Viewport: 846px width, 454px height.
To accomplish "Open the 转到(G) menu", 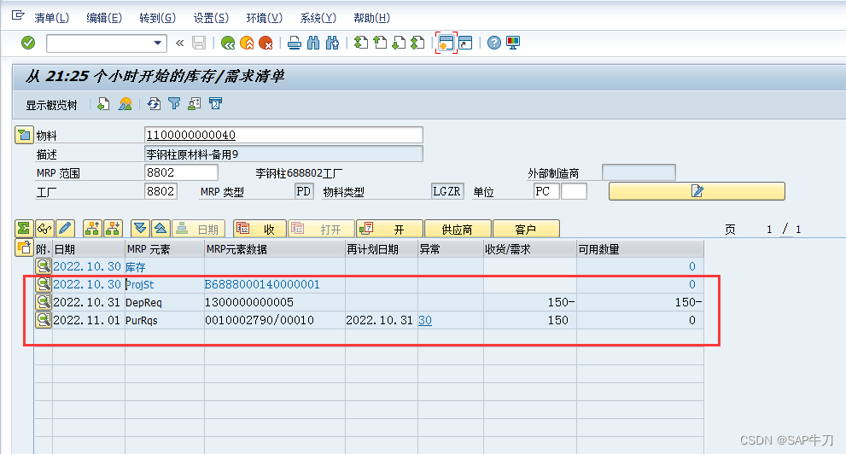I will point(158,18).
